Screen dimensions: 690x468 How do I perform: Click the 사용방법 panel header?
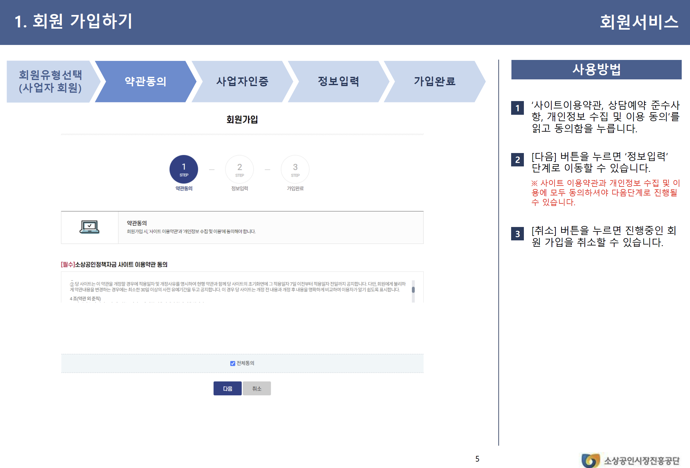pyautogui.click(x=596, y=69)
